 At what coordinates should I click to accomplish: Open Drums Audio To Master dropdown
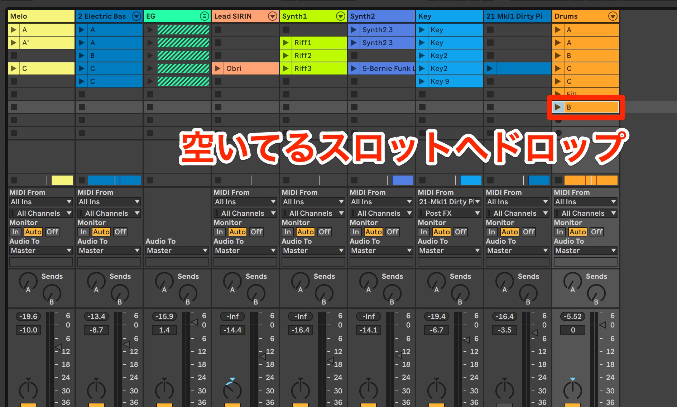(586, 250)
